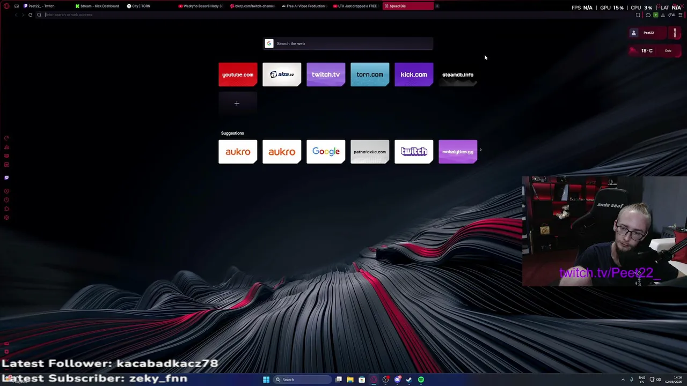Open Windows Start menu
The height and width of the screenshot is (386, 687).
266,380
